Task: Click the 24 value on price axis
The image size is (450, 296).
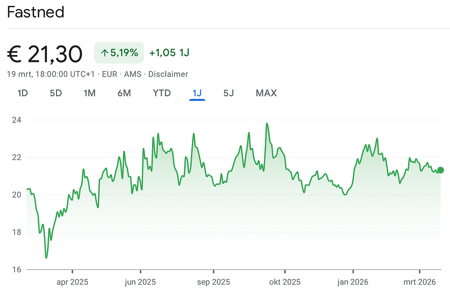Action: [17, 120]
